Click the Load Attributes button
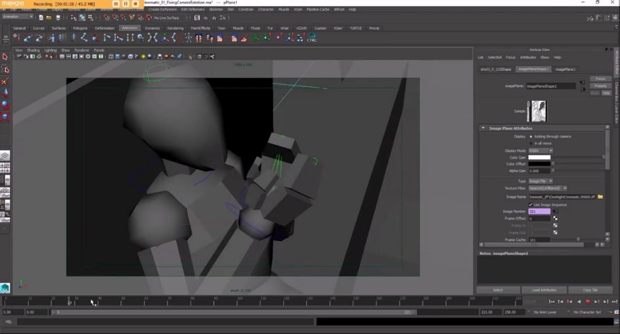The image size is (620, 334). [544, 290]
